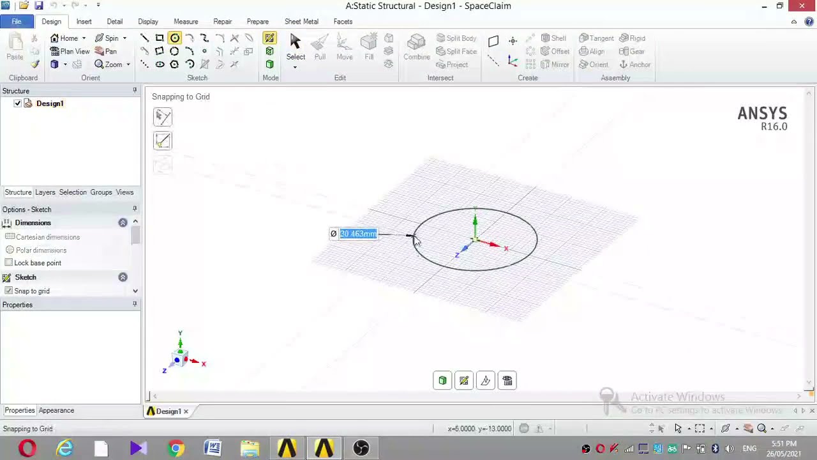Switch to the Detail ribbon tab
The image size is (817, 460).
[115, 22]
